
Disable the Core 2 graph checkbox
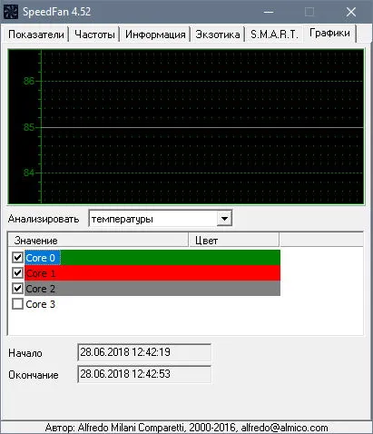[x=17, y=289]
